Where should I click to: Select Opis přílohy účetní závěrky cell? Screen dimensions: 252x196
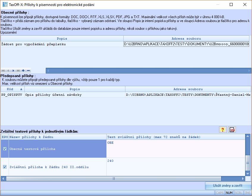tap(75, 95)
